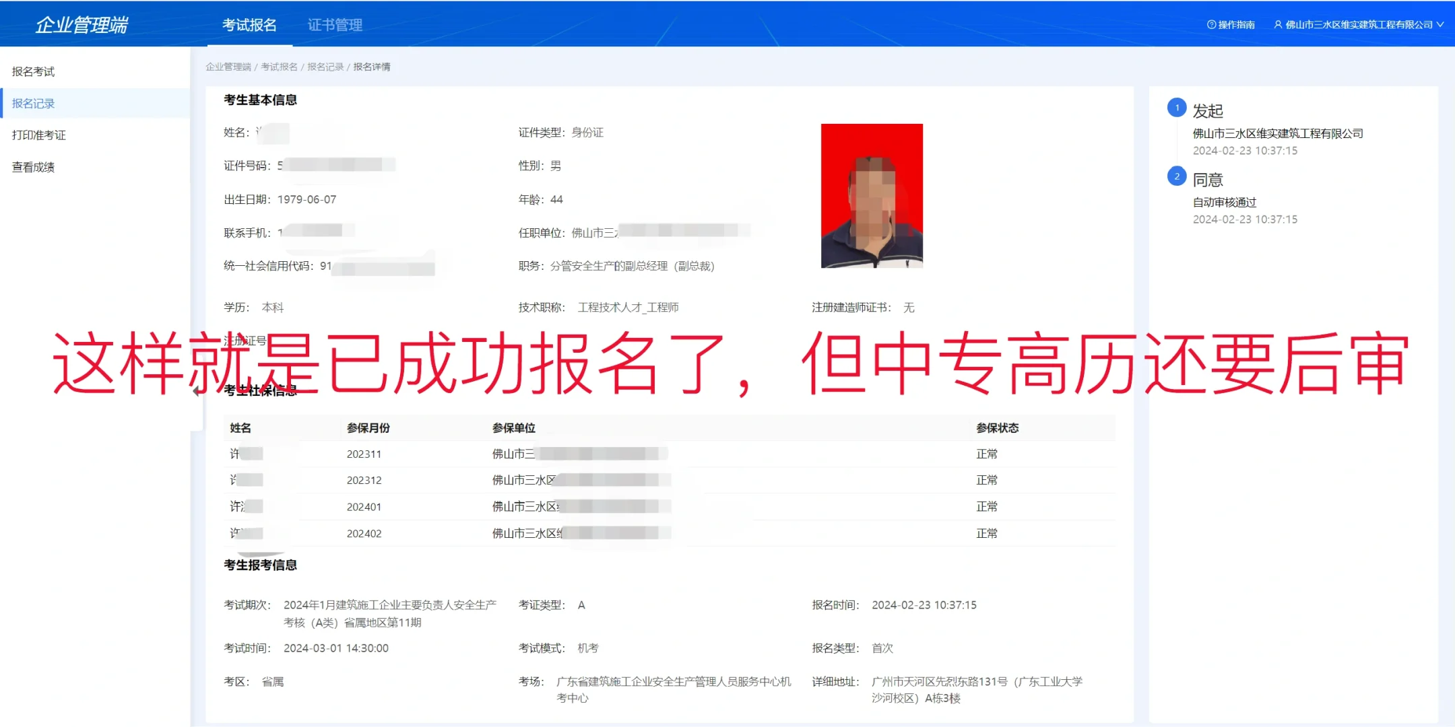Viewport: 1455px width, 727px height.
Task: Expand the company account dropdown arrow
Action: click(x=1440, y=25)
